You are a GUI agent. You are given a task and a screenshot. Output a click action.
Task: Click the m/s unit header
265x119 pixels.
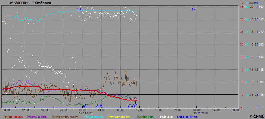coord(252,3)
